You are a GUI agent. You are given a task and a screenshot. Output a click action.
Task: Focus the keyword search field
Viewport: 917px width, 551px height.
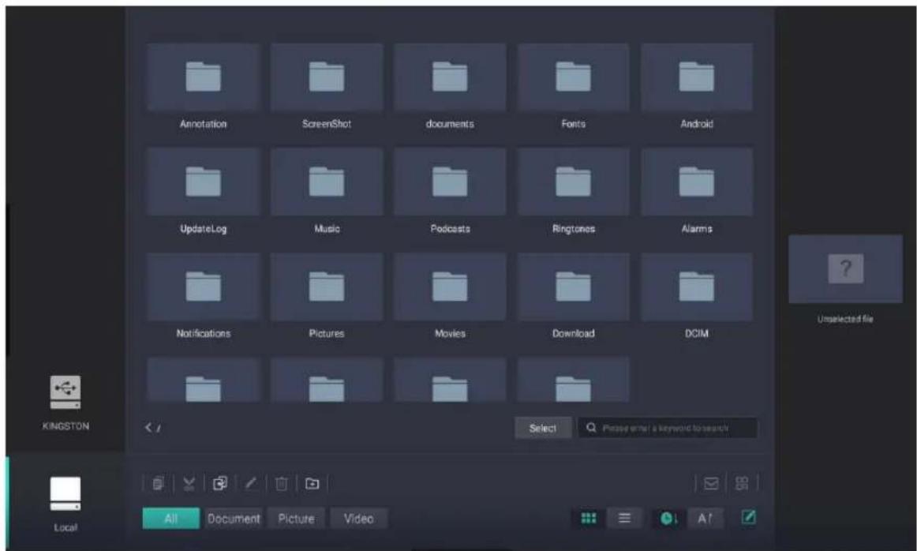[x=668, y=428]
